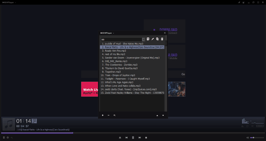
Task: Duplicate the current playlist album
Action: [157, 39]
